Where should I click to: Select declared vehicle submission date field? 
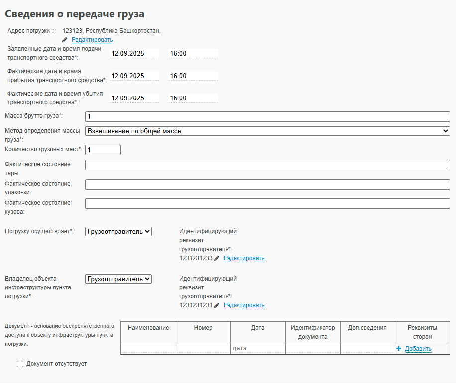coord(134,53)
